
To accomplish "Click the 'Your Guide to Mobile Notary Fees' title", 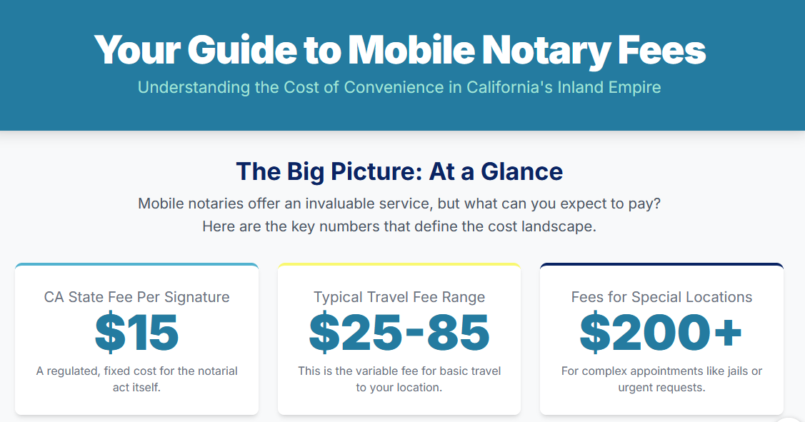I will click(399, 49).
